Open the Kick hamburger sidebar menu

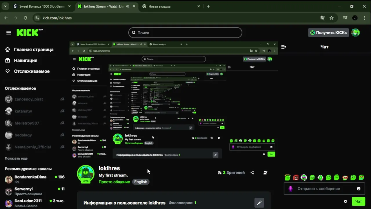point(9,33)
